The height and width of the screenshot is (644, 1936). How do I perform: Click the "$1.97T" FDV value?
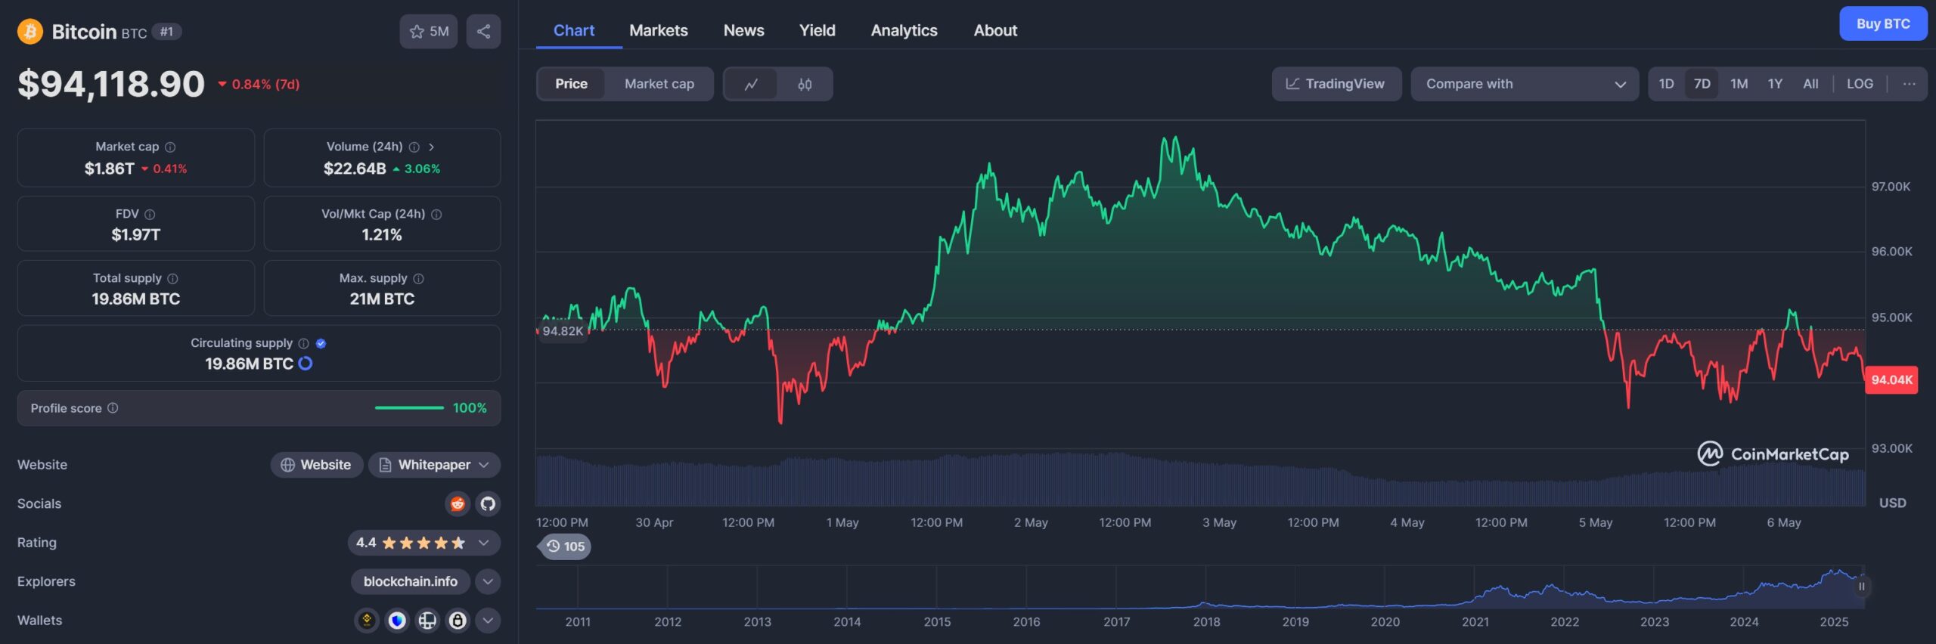coord(136,235)
